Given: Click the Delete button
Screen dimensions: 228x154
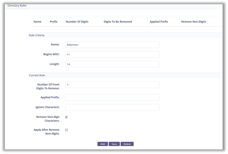Looking at the screenshot, I should pyautogui.click(x=127, y=144).
